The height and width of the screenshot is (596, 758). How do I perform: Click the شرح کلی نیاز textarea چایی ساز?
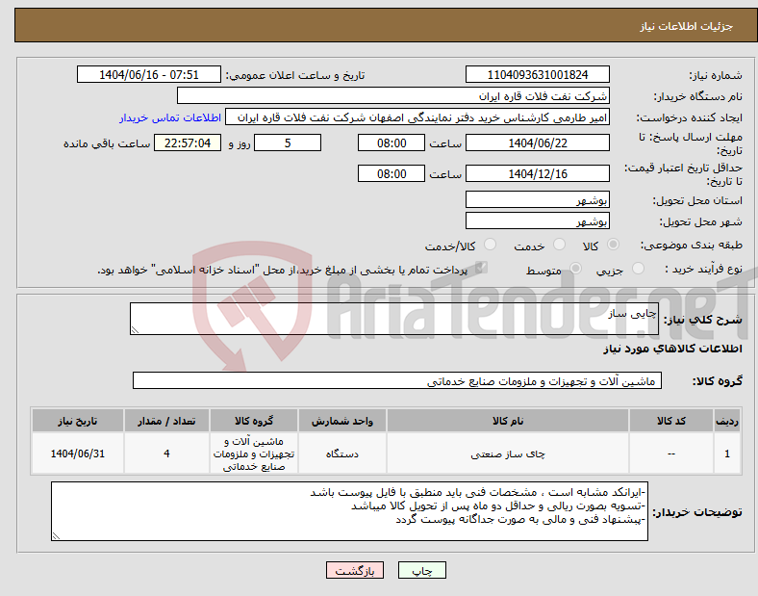click(x=394, y=319)
